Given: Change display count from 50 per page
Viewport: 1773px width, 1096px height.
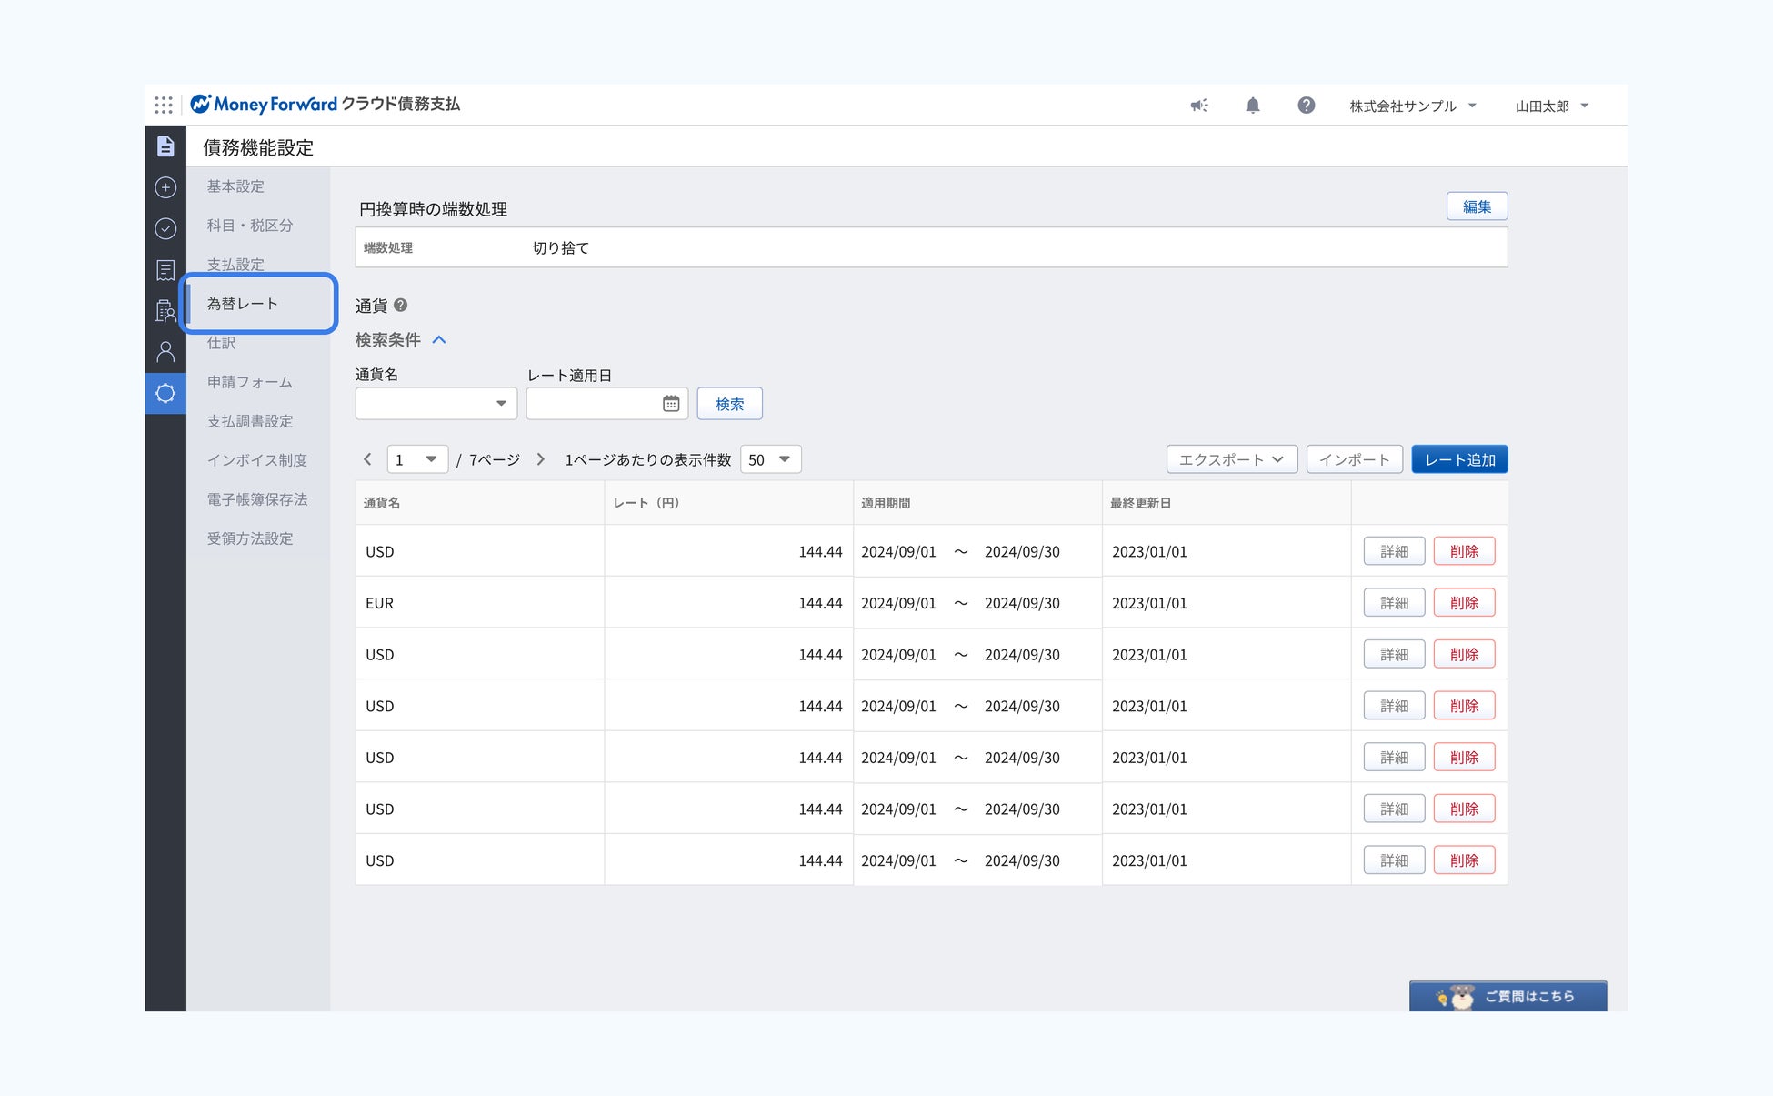Looking at the screenshot, I should pos(770,459).
